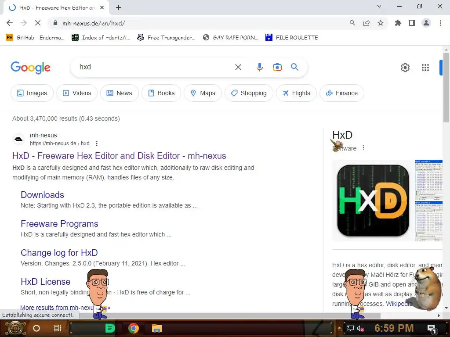This screenshot has width=450, height=337.
Task: Open the Google apps grid
Action: coord(425,68)
